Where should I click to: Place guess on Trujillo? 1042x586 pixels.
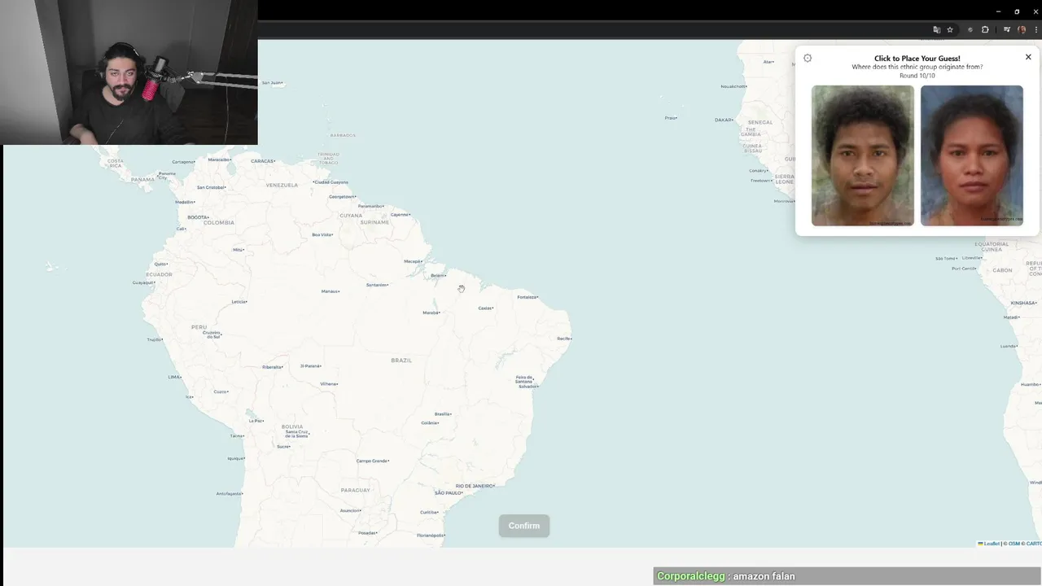click(155, 339)
